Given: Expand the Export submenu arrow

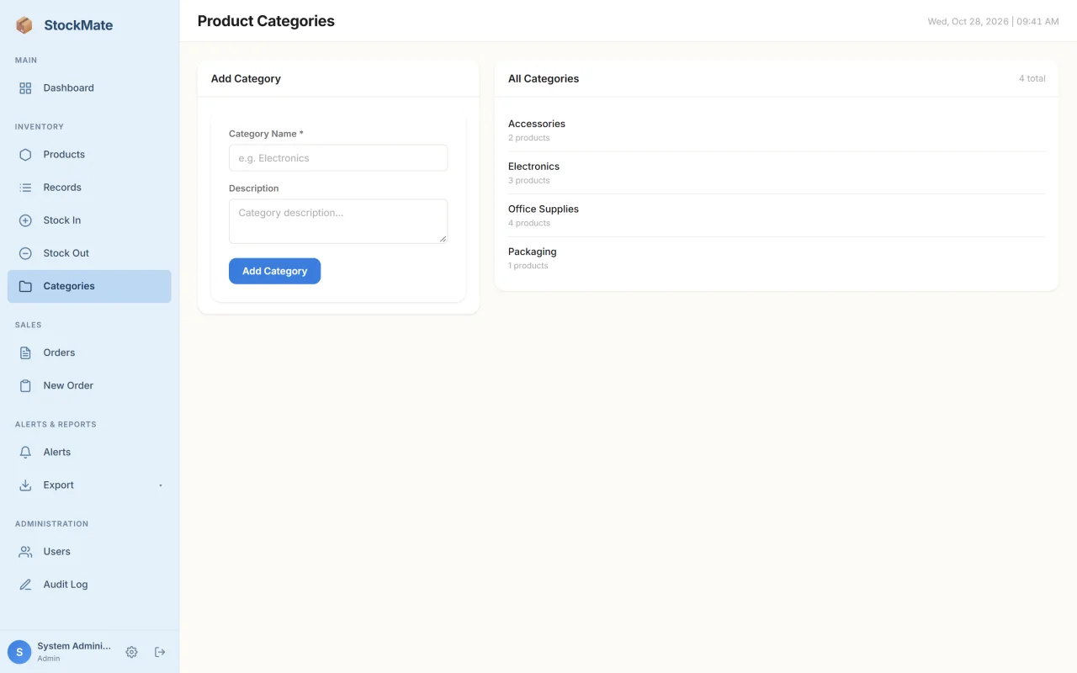Looking at the screenshot, I should coord(161,485).
